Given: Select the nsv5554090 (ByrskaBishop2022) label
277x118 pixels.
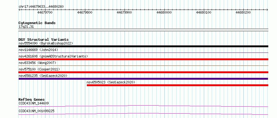Looking at the screenshot, I should point(46,43).
